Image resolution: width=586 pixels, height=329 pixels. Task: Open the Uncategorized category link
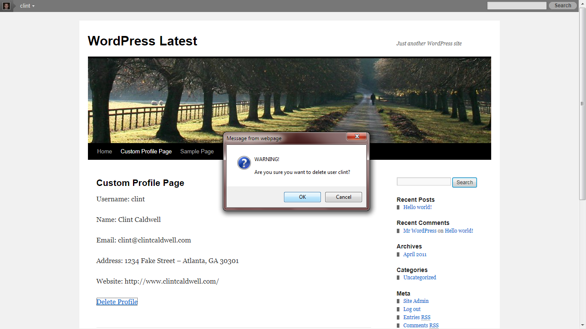click(x=420, y=278)
